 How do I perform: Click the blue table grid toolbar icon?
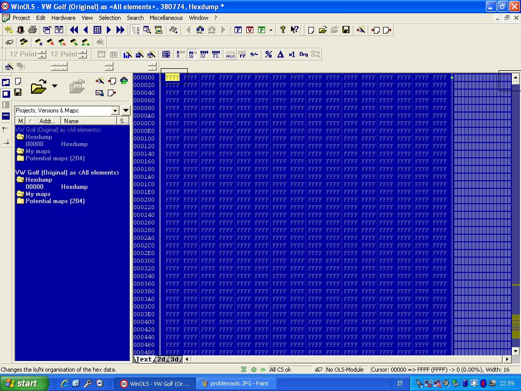[x=97, y=30]
